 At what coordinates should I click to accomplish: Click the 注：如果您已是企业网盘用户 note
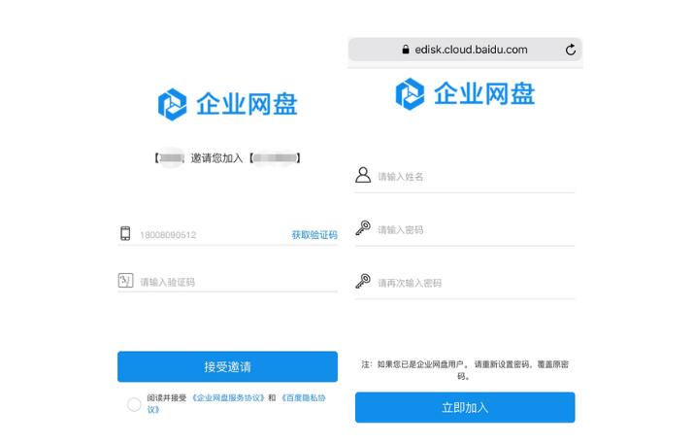tap(465, 370)
